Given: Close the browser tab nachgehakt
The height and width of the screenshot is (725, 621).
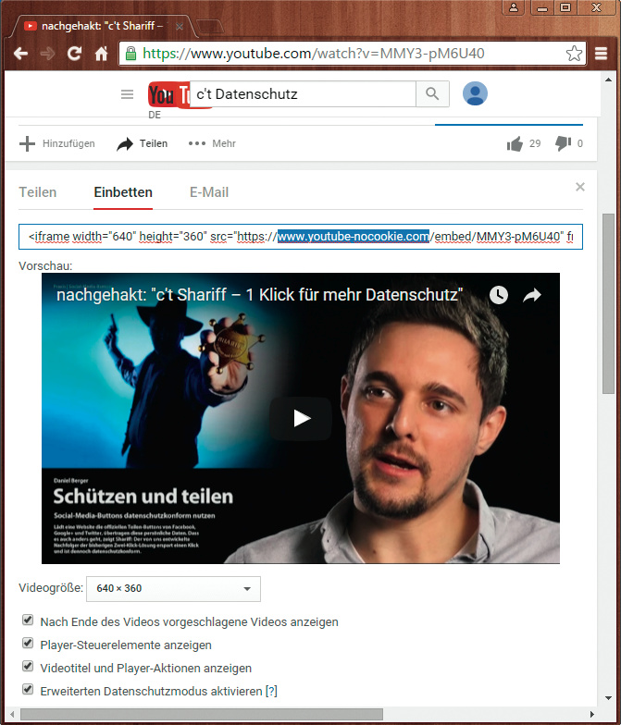Looking at the screenshot, I should tap(180, 26).
